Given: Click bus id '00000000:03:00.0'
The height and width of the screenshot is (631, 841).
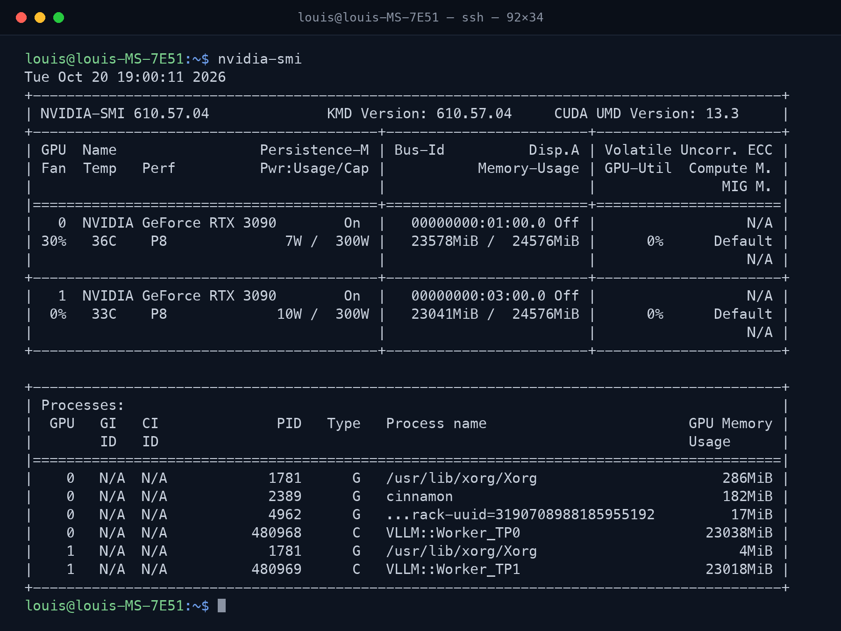Looking at the screenshot, I should tap(478, 296).
